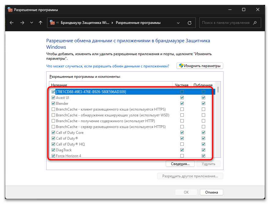This screenshot has height=204, width=270.
Task: Expand chevron after Брандмауэр Защитника breadcrumb
Action: (112, 23)
